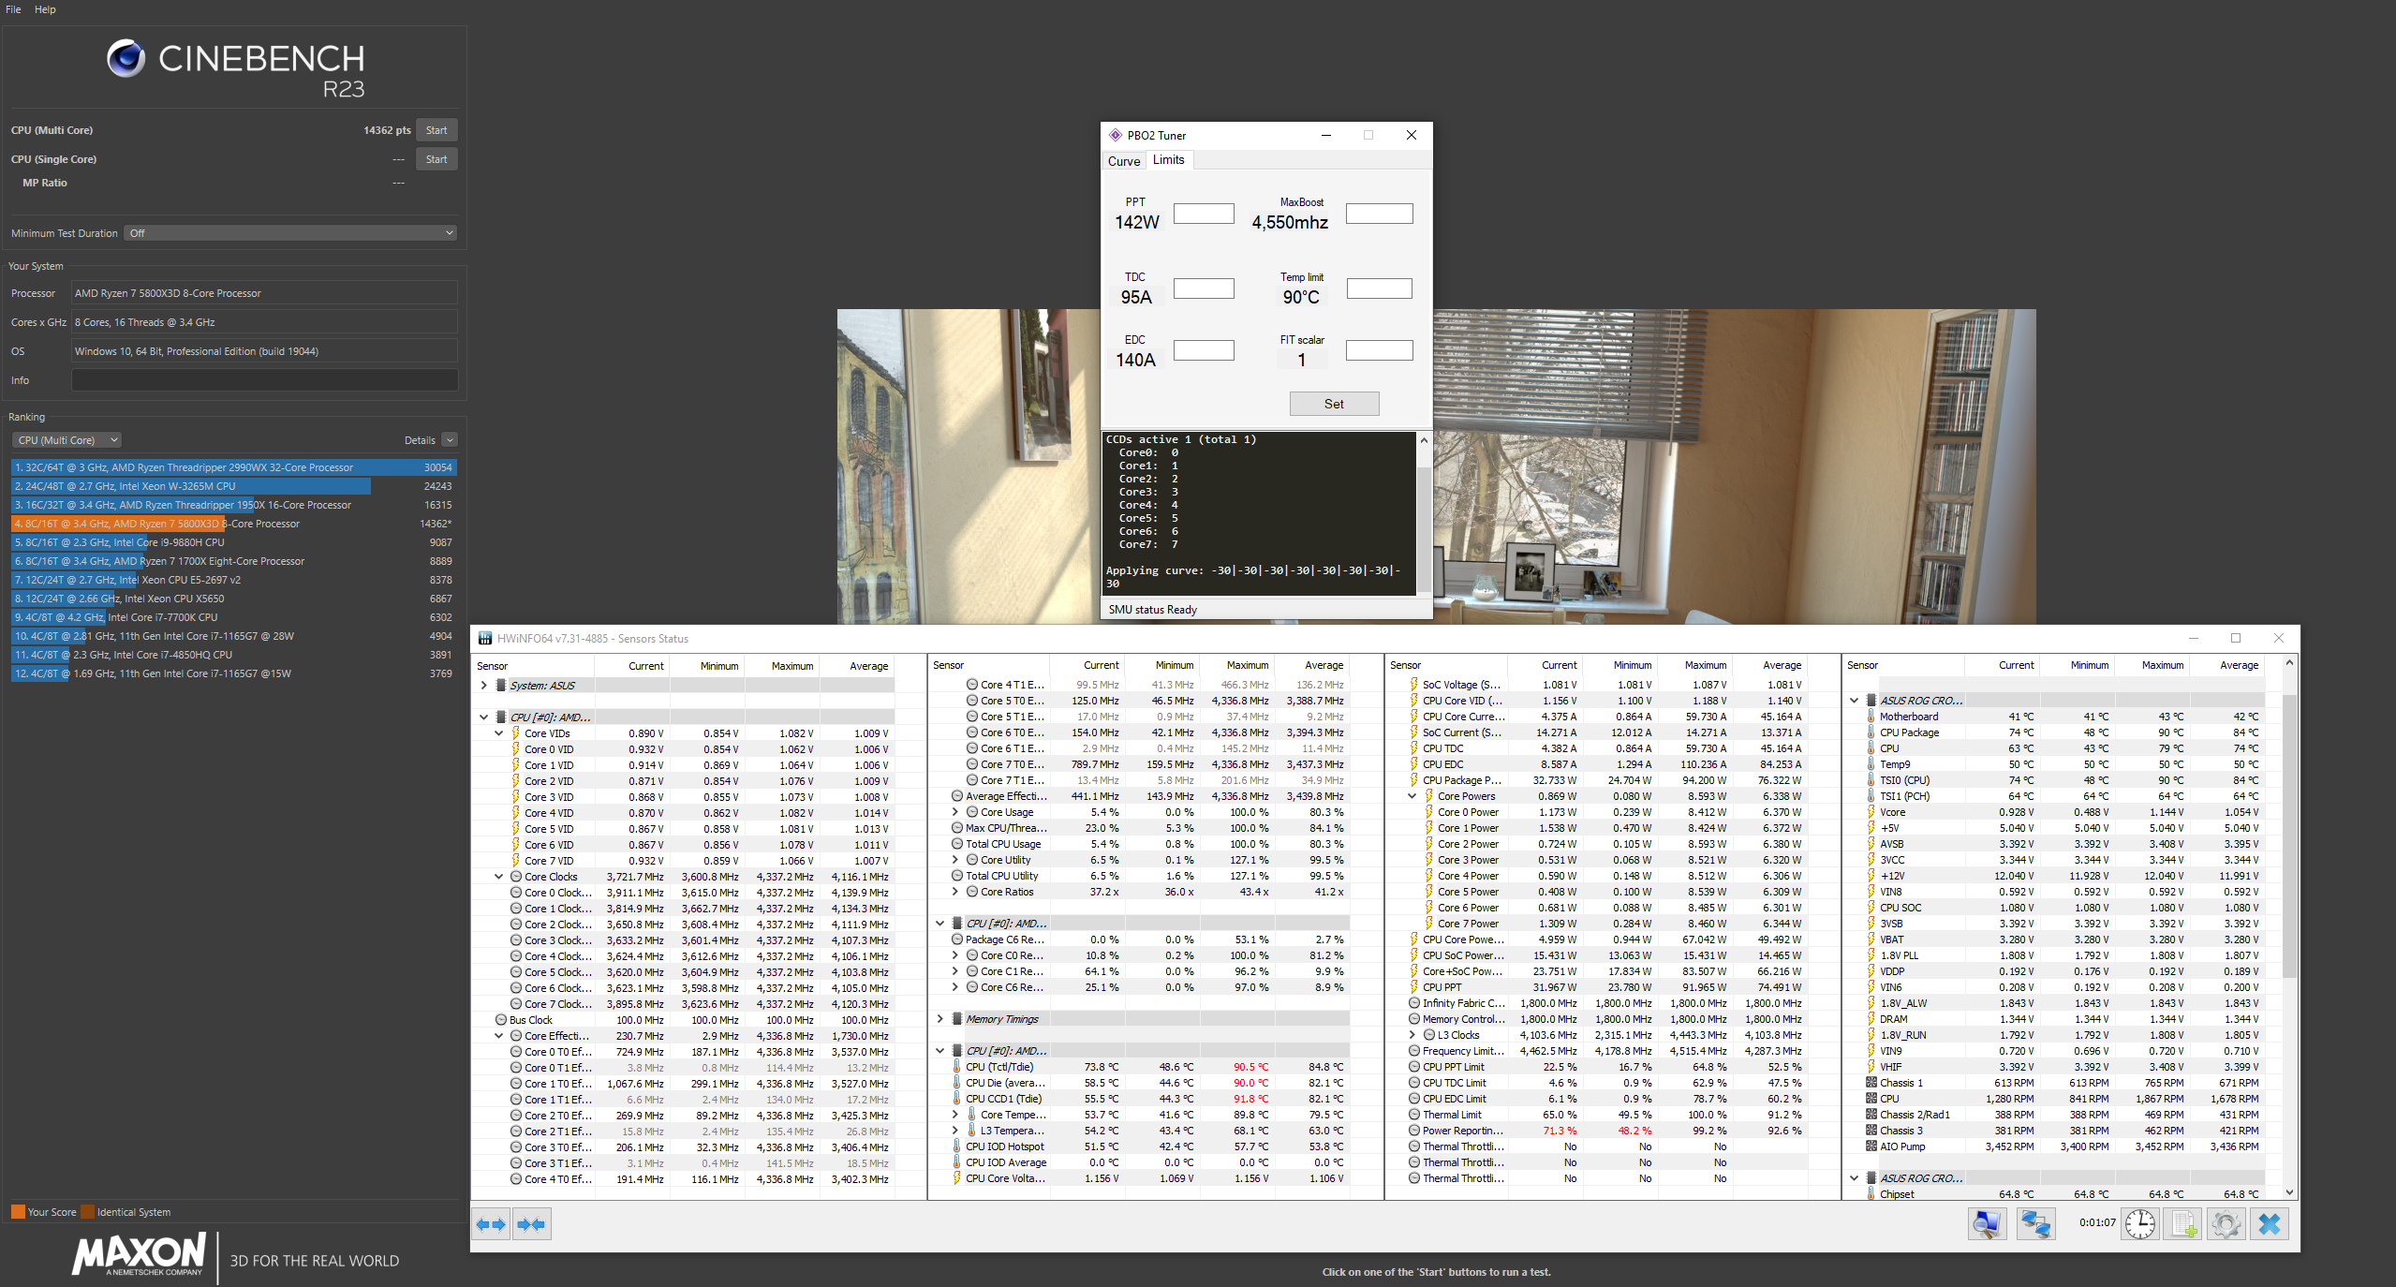Expand the Memory Timings group
This screenshot has width=2396, height=1287.
click(940, 1019)
